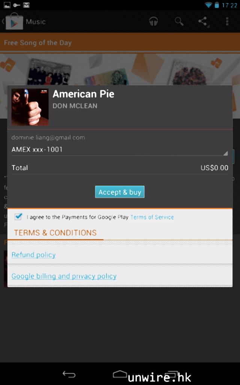Open the three-dot overflow menu

pos(227,21)
